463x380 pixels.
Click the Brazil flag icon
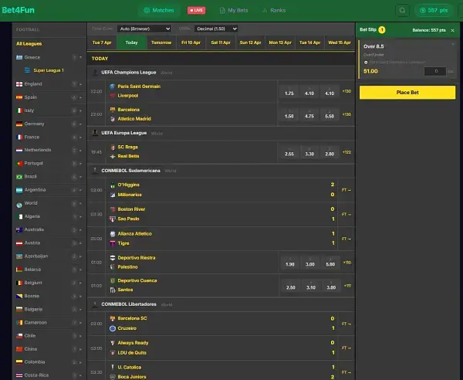19,177
